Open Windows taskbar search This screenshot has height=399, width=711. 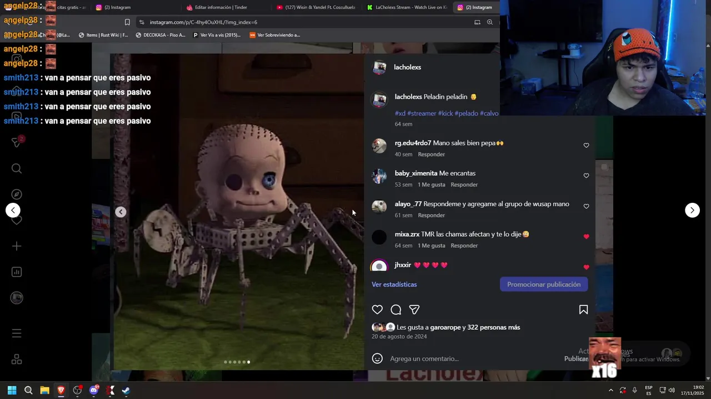tap(28, 390)
